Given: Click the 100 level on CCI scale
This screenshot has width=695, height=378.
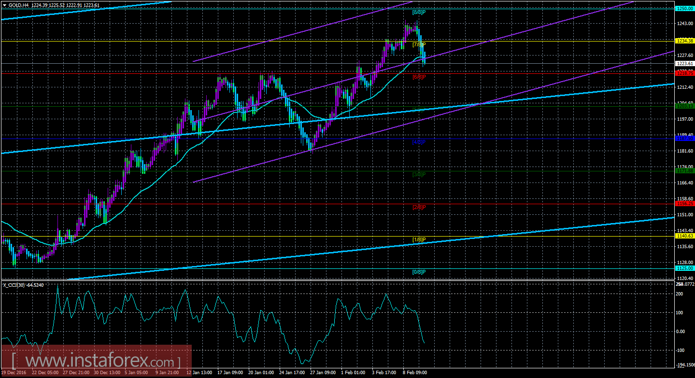Looking at the screenshot, I should point(681,312).
